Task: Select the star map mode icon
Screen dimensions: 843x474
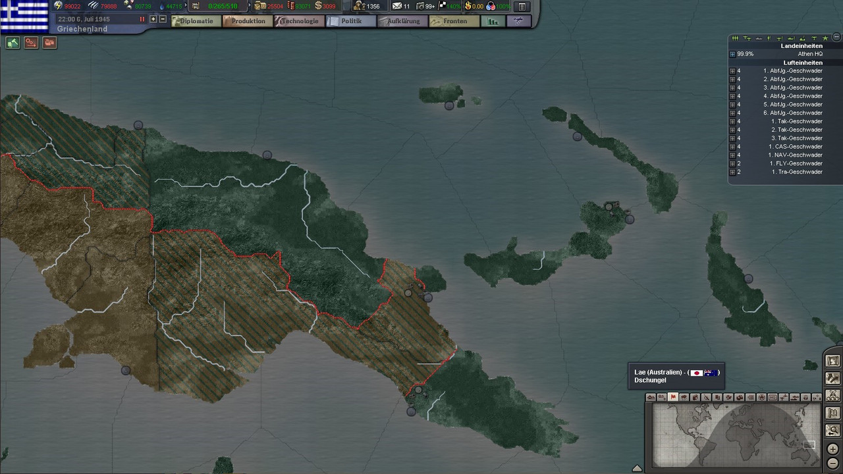Action: tap(761, 397)
